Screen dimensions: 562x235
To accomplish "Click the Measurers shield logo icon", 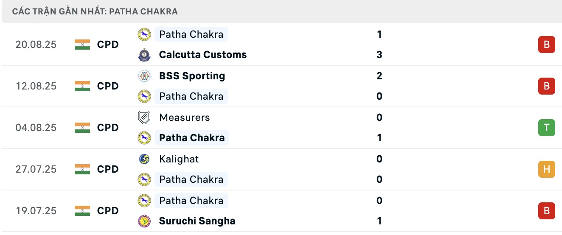I will click(144, 117).
